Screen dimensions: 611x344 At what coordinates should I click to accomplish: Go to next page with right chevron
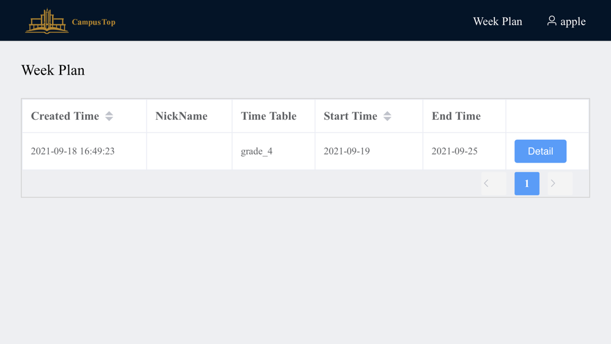point(560,183)
